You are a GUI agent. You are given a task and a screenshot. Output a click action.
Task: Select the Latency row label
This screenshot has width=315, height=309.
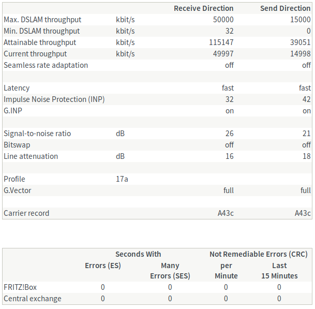17,88
